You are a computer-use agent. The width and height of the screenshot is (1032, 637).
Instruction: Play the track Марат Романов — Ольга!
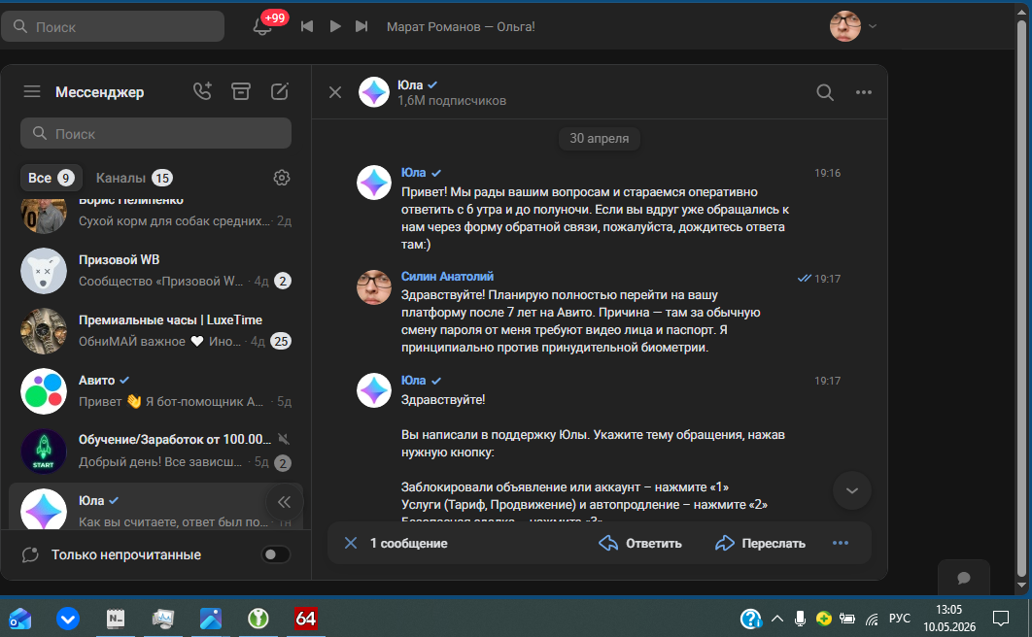[x=335, y=26]
